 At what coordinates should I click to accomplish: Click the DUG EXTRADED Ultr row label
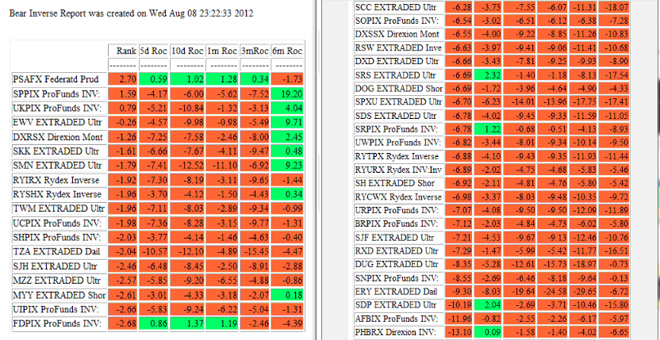coord(398,264)
